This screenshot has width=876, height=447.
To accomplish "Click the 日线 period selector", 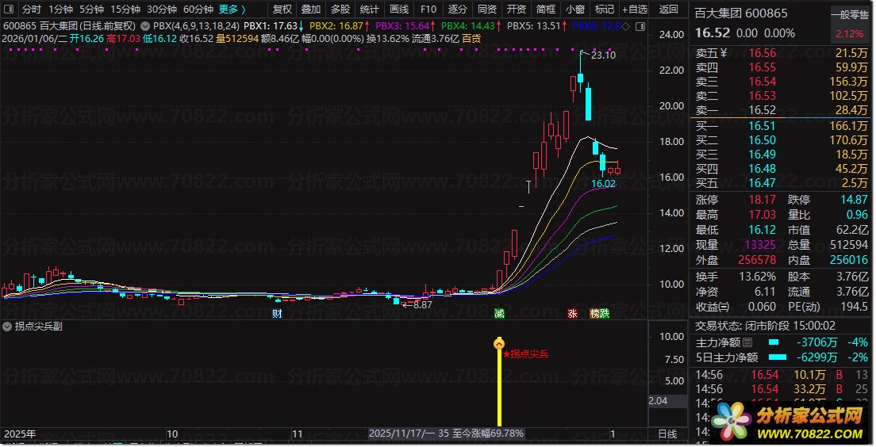I will [x=667, y=434].
